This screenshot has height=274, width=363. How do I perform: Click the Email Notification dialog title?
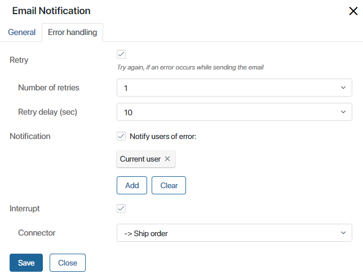coord(51,11)
